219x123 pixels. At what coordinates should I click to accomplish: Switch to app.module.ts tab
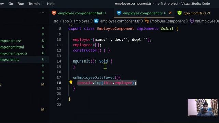tap(195, 13)
